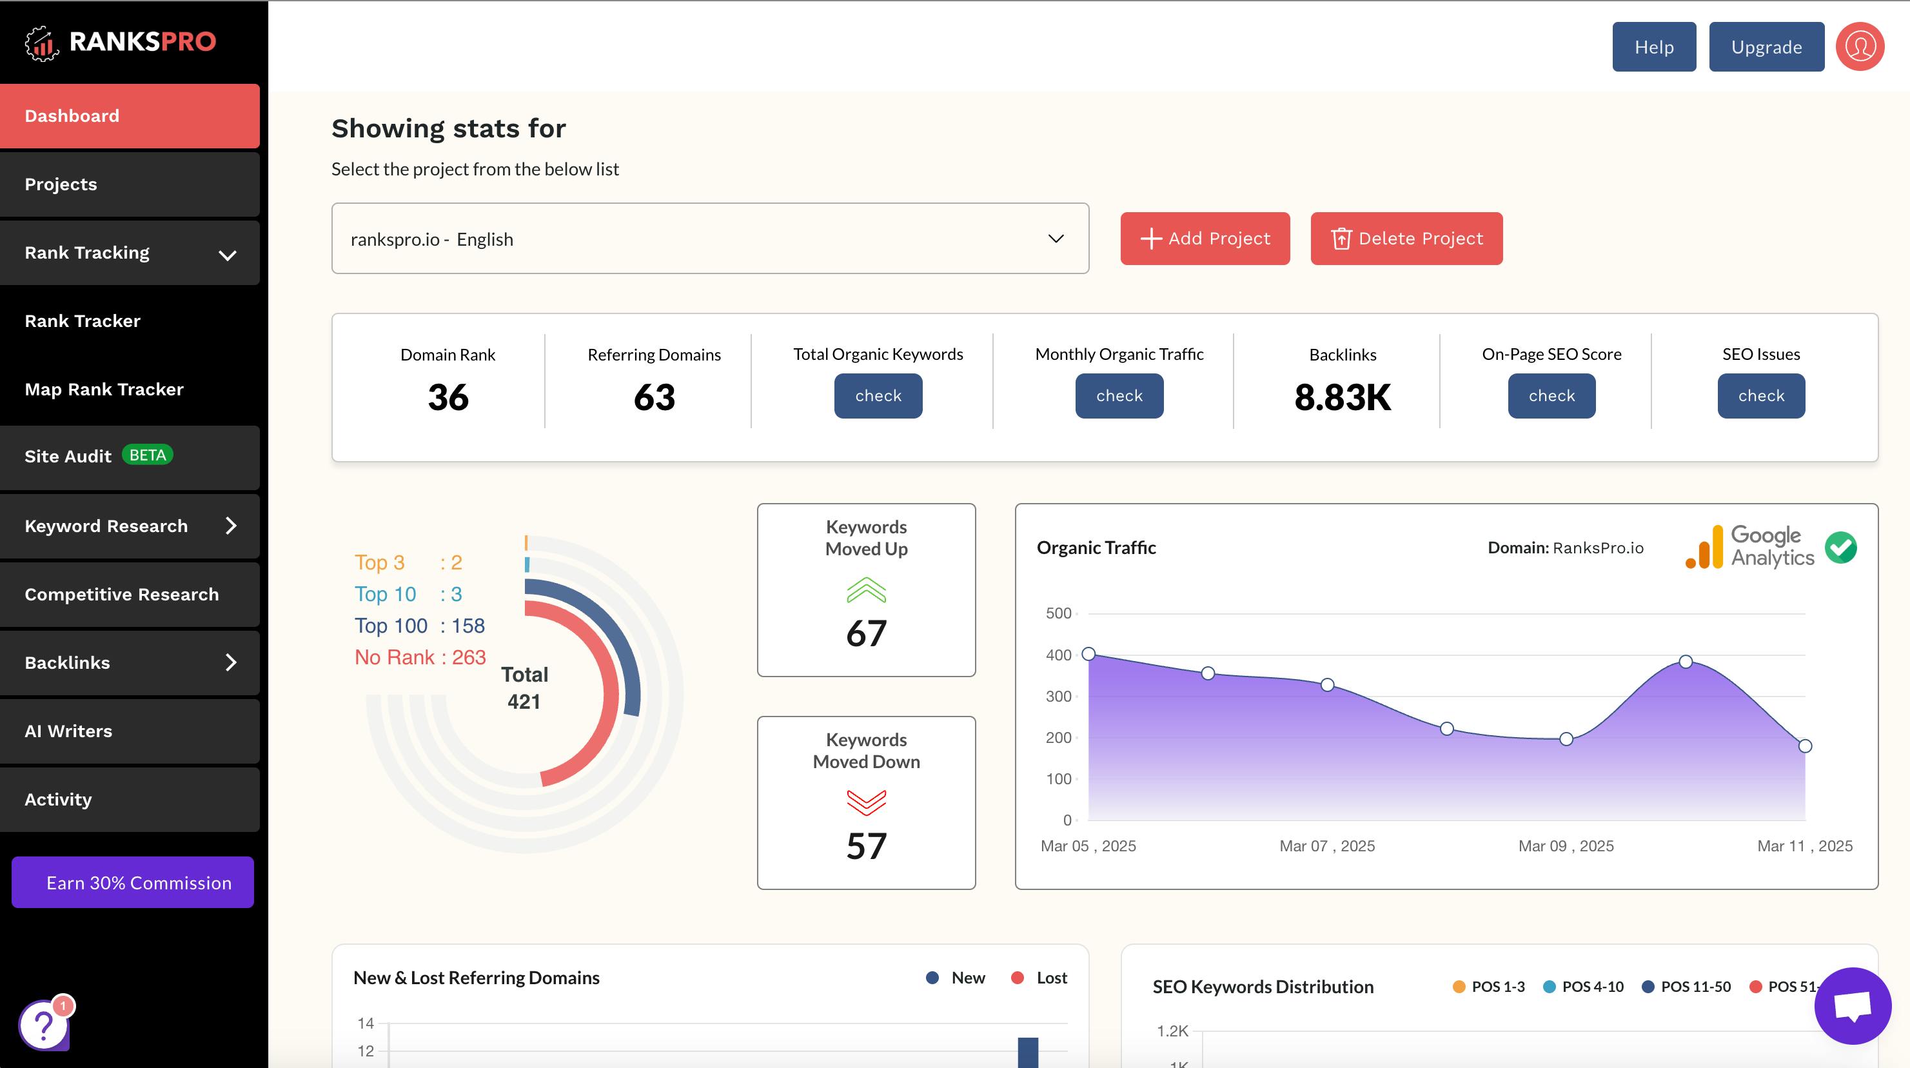Image resolution: width=1910 pixels, height=1068 pixels.
Task: Click the project dropdown chevron arrow
Action: (1056, 239)
